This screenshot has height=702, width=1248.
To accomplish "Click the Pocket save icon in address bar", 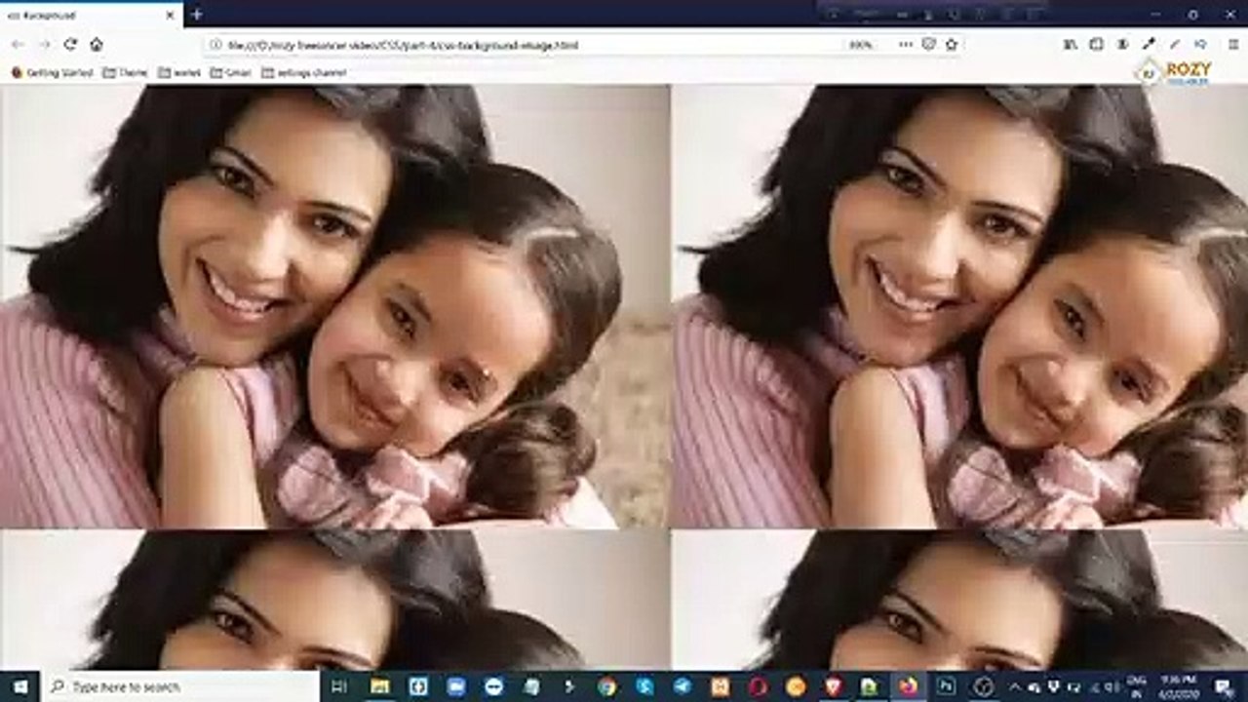I will (x=929, y=45).
